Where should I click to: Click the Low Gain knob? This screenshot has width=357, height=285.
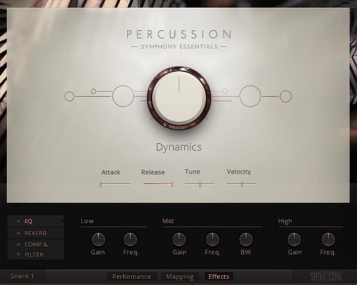click(x=98, y=239)
